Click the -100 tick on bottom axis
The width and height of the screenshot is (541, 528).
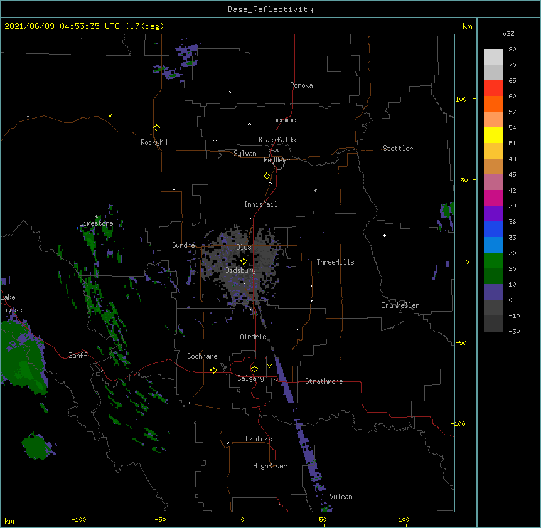[x=78, y=519]
